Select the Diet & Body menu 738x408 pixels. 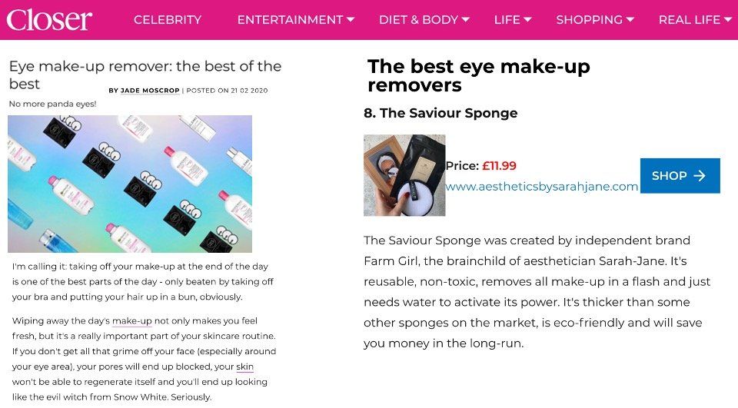point(418,20)
